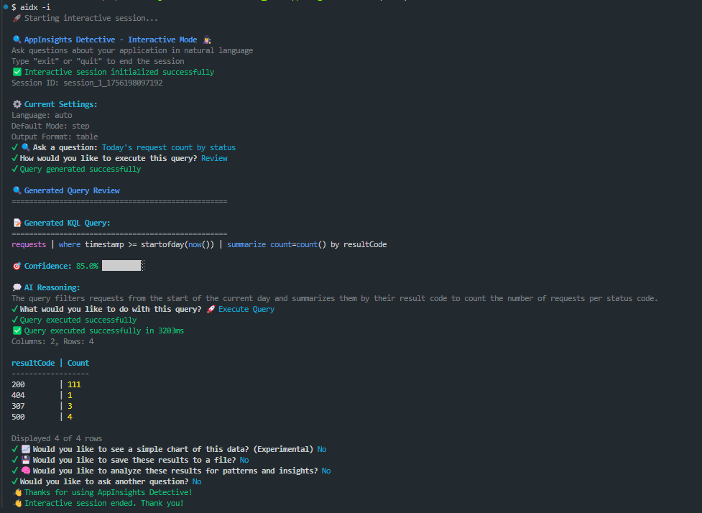Click the Columns: 2, Rows: 4 line

52,341
